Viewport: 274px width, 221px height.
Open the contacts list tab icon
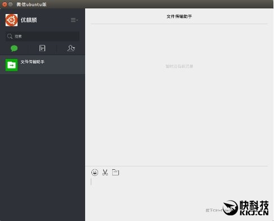tap(71, 48)
